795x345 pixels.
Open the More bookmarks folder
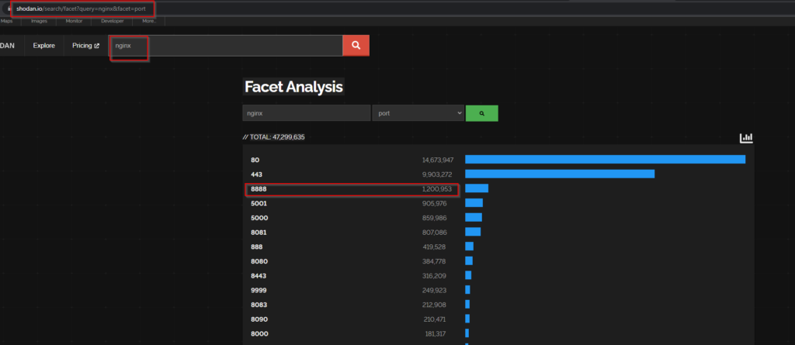coord(149,21)
